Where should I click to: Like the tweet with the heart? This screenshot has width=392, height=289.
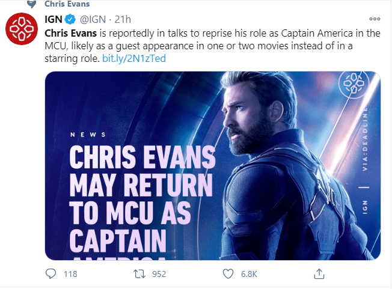click(228, 274)
